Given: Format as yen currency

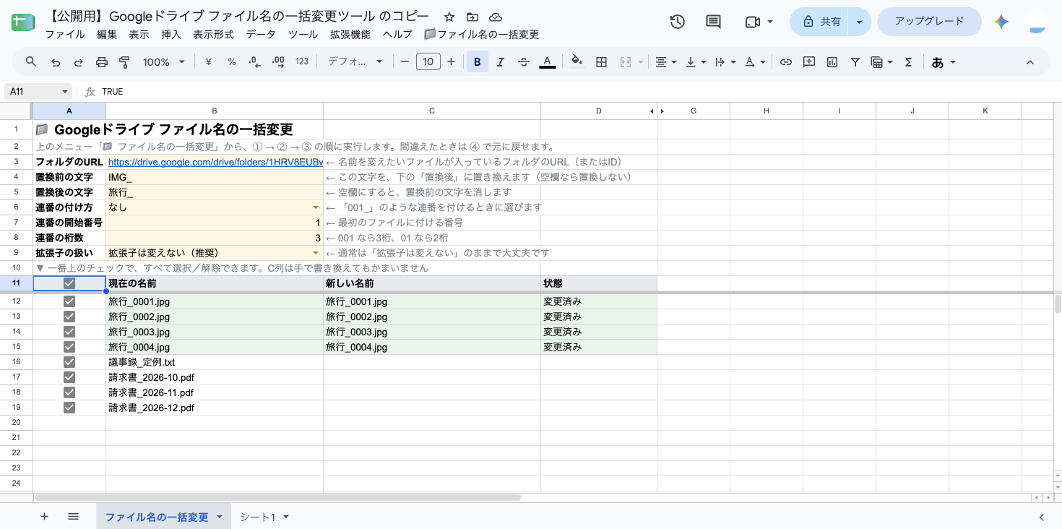Looking at the screenshot, I should click(x=209, y=62).
